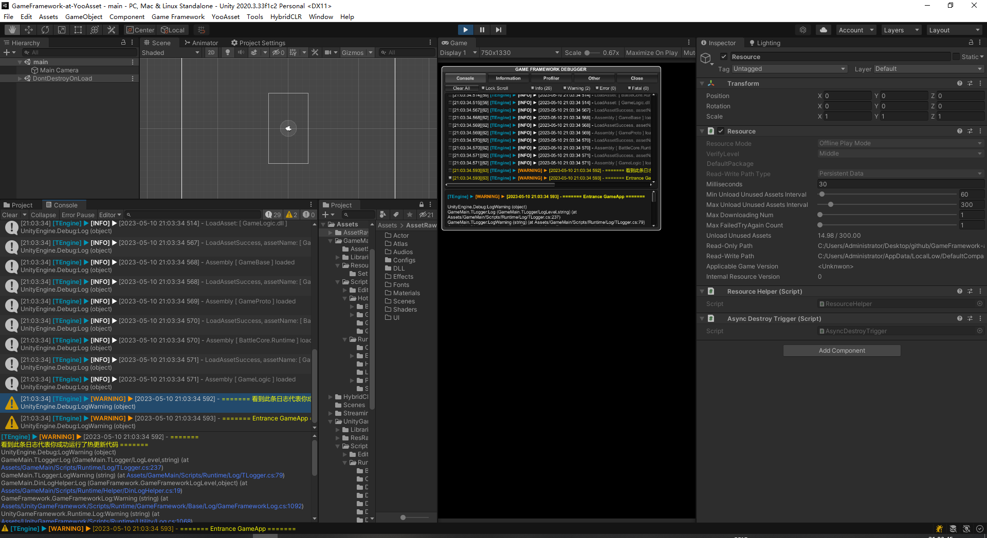Toggle grid snapping in the top toolbar
The height and width of the screenshot is (538, 987).
coord(202,30)
